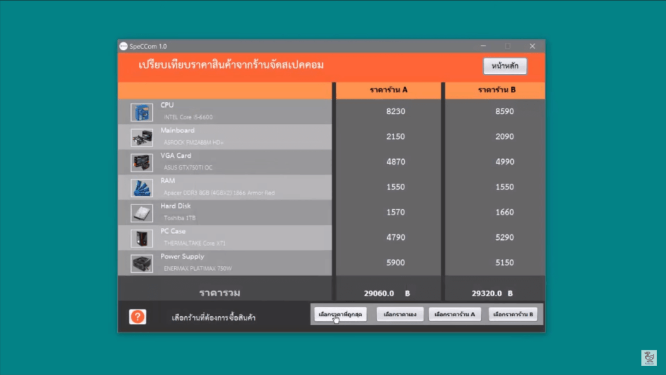Open the RAM sticks thumbnail
Screen dimensions: 666x375
[142, 188]
